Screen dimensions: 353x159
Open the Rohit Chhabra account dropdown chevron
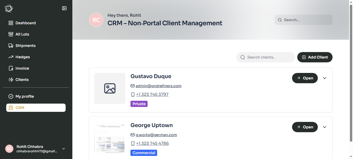coord(64,149)
